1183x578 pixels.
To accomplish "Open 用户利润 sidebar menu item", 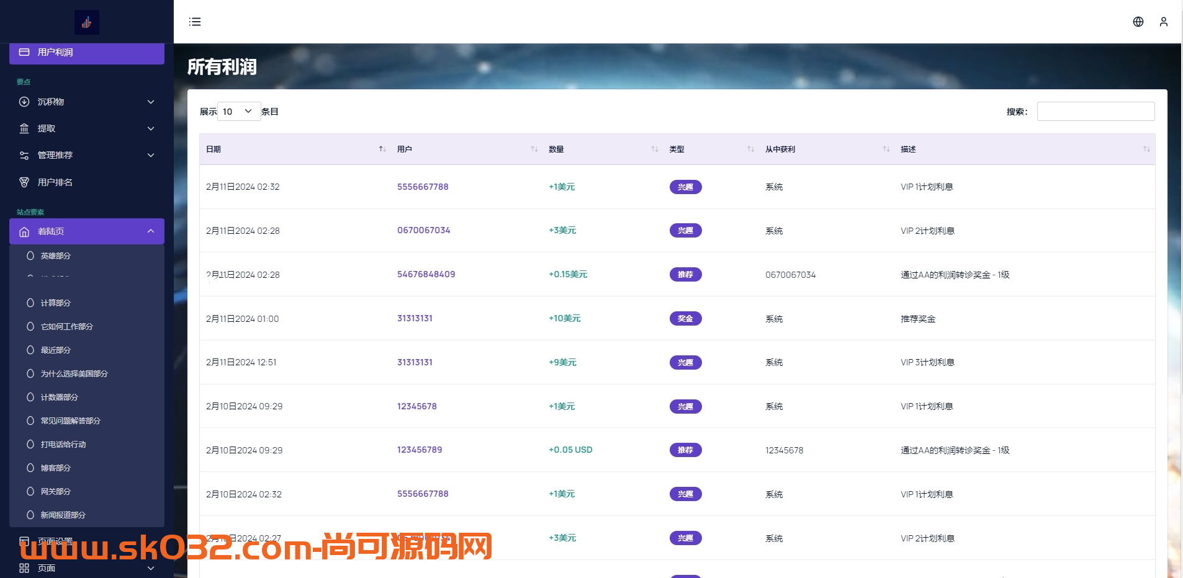I will tap(87, 53).
